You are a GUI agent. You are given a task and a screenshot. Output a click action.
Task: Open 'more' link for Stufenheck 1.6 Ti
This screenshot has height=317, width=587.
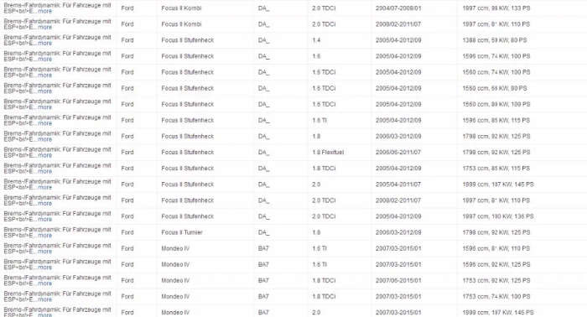coord(45,123)
